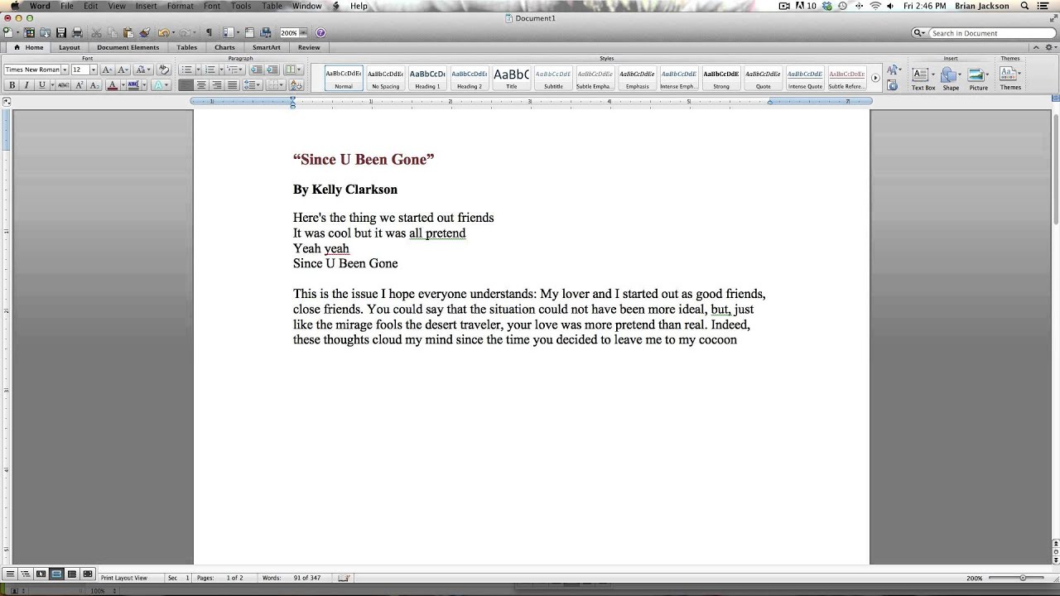This screenshot has width=1060, height=596.
Task: Align text left
Action: [x=185, y=84]
